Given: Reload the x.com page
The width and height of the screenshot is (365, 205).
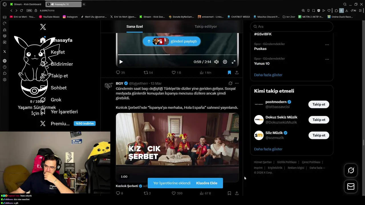Looking at the screenshot, I should [21, 11].
